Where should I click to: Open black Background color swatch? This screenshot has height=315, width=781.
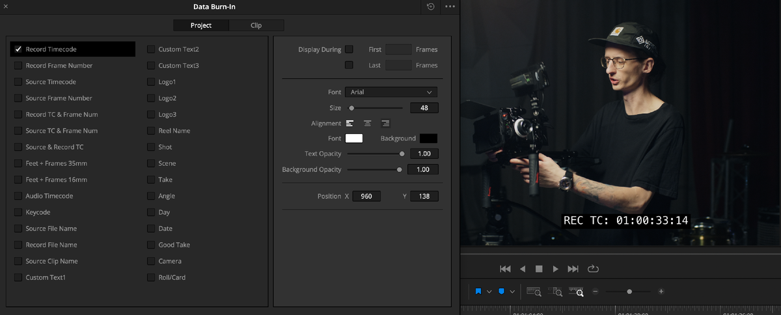point(429,139)
